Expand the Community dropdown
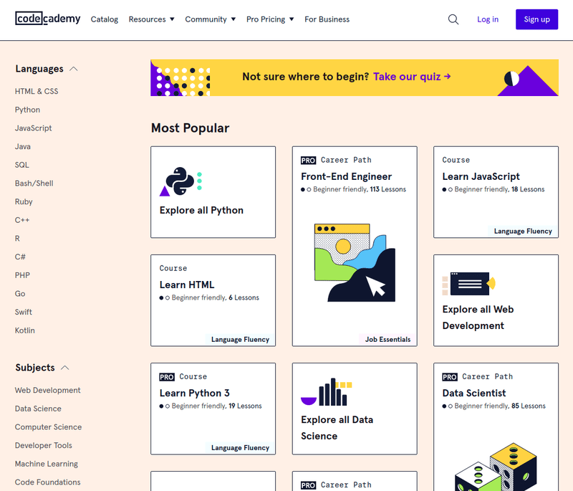Image resolution: width=573 pixels, height=491 pixels. tap(210, 19)
